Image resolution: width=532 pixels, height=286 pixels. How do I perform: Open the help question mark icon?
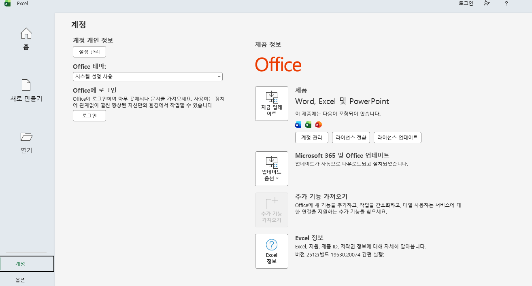(x=506, y=3)
